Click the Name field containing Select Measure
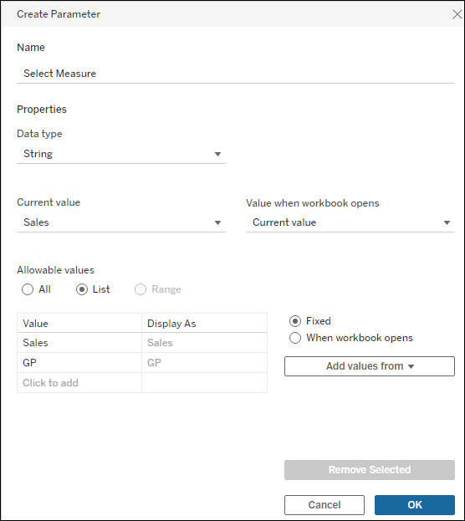465x521 pixels. coord(235,74)
